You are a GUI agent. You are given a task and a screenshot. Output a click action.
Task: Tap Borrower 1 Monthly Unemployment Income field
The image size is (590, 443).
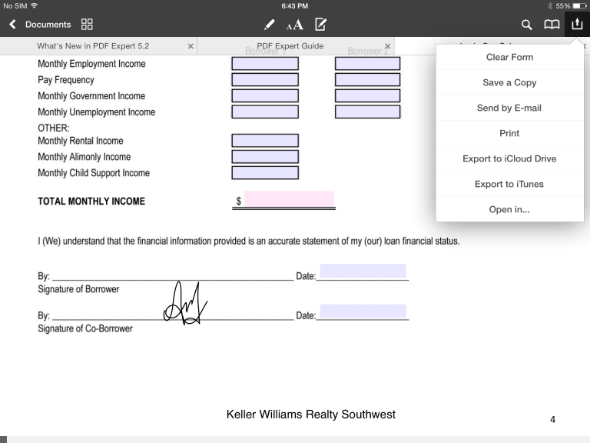point(265,112)
